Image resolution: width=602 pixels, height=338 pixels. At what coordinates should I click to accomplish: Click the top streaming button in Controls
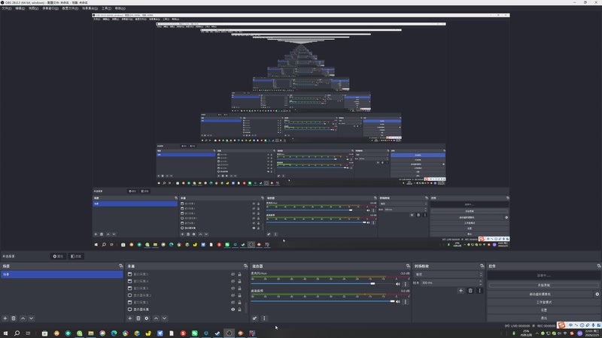pos(543,276)
